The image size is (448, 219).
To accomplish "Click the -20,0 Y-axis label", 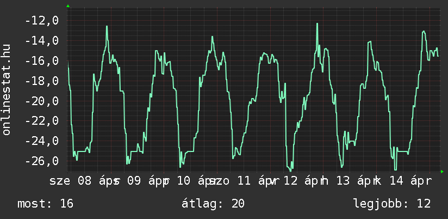I will [41, 101].
